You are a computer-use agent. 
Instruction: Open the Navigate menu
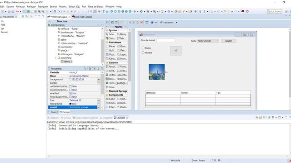tap(43, 6)
